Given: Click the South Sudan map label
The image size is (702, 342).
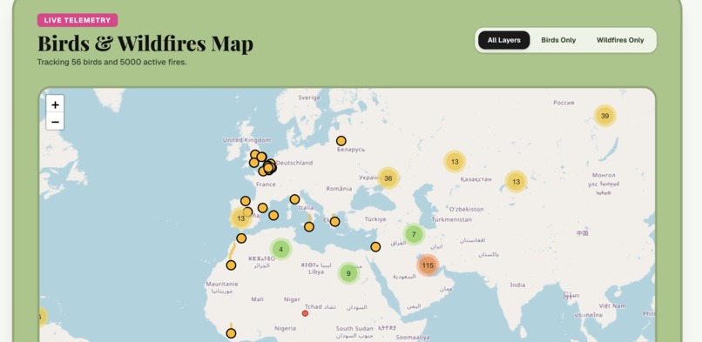Looking at the screenshot, I should point(354,329).
